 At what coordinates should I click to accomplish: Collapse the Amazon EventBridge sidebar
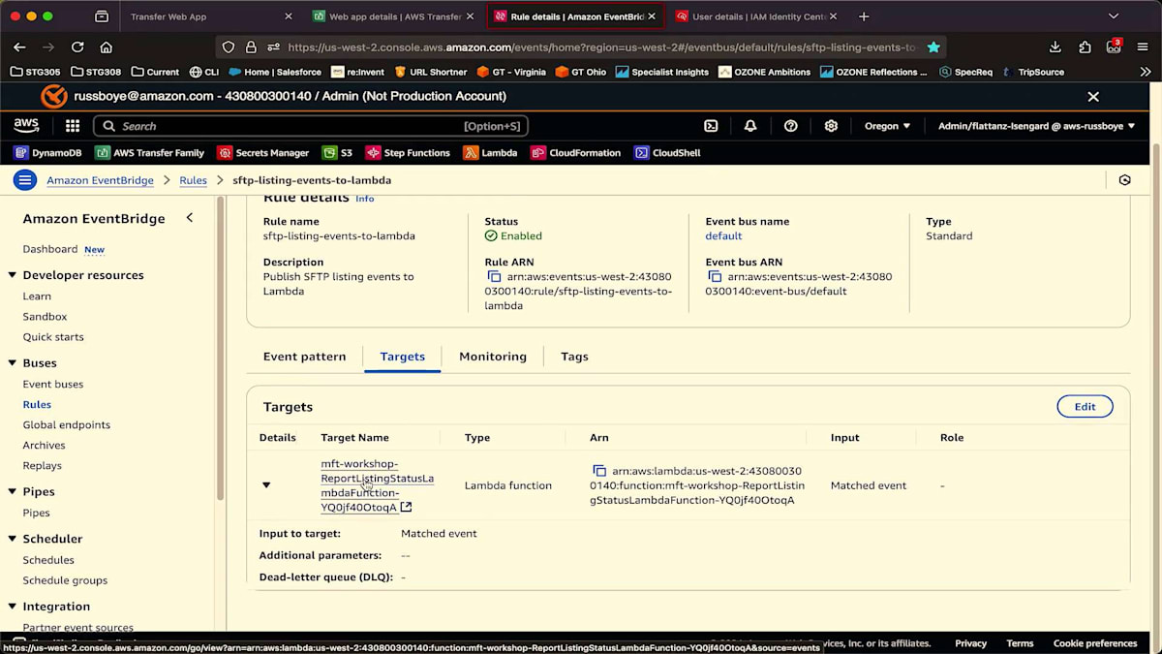[x=190, y=218]
